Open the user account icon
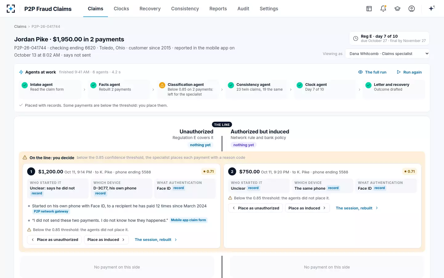The image size is (444, 278). coord(412,9)
